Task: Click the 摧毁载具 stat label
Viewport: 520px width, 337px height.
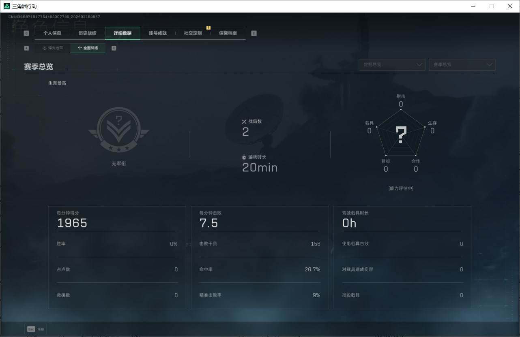Action: [351, 295]
